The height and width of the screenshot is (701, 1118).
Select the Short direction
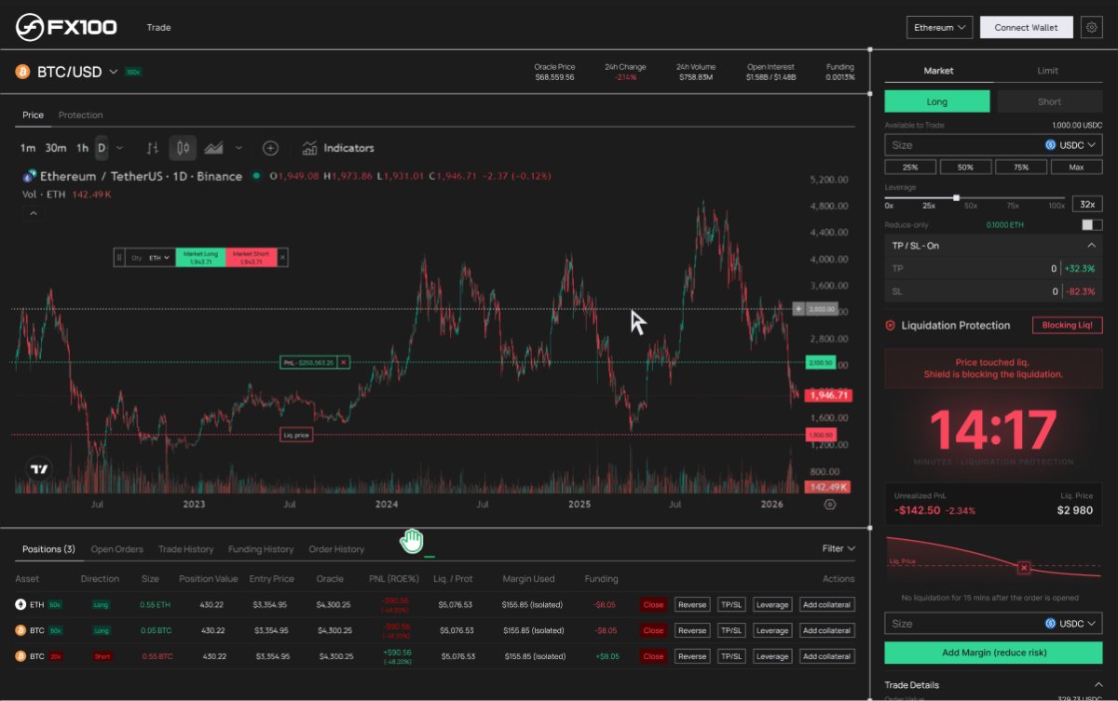[1050, 101]
